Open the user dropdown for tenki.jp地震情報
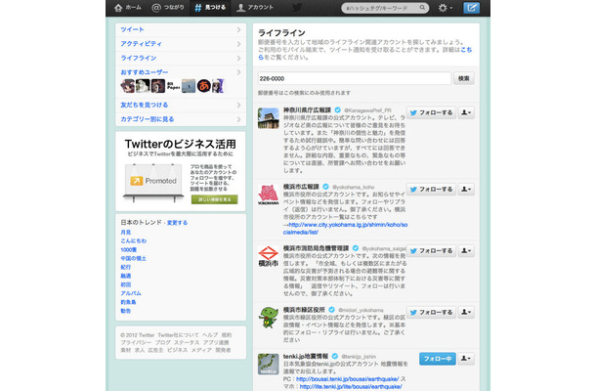This screenshot has width=596, height=391. 466,359
